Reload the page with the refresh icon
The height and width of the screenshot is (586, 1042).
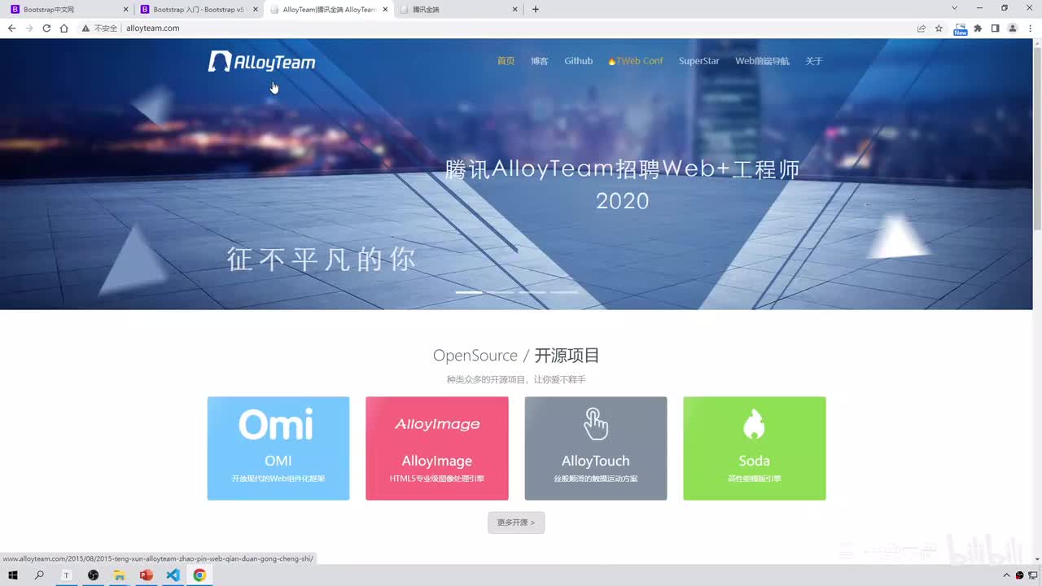(x=46, y=28)
